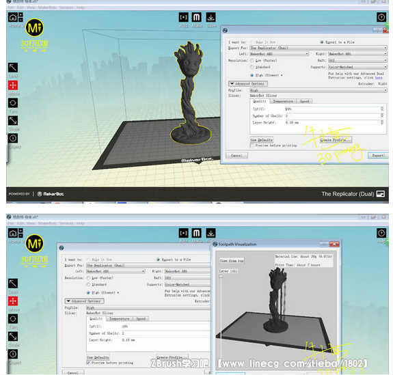393x375 pixels.
Task: Open Raft dropdown in upper dialog
Action: [x=357, y=60]
